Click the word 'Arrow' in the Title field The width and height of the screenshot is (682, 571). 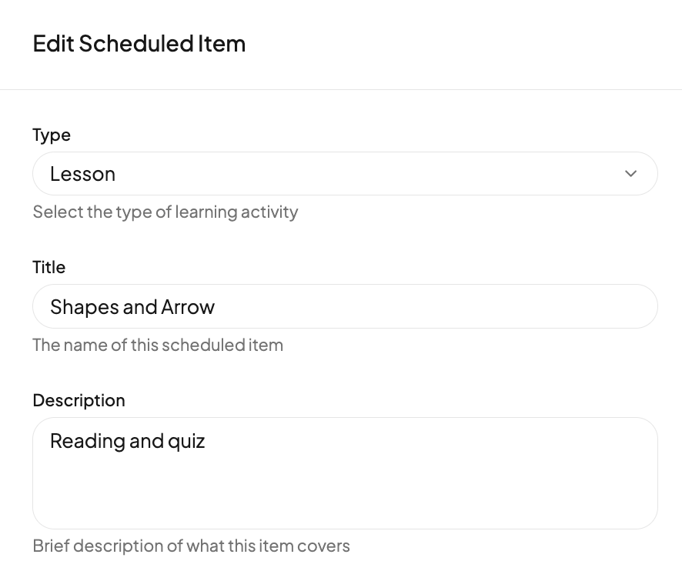coord(188,307)
